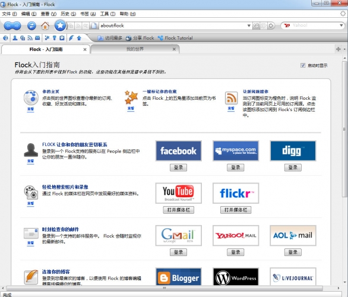
Task: Click 登录 under the myspace logo
Action: (x=236, y=168)
